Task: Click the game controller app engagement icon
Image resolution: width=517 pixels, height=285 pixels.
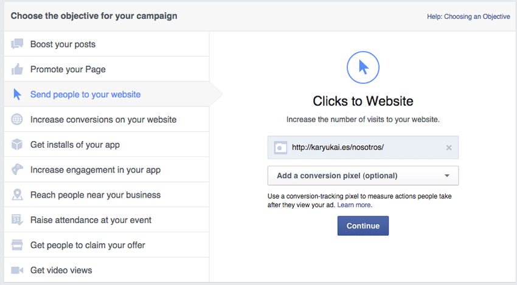Action: pyautogui.click(x=17, y=170)
